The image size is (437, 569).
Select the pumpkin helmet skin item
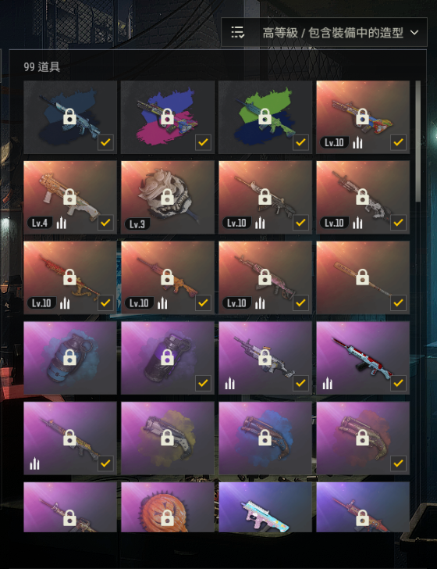[x=168, y=507]
